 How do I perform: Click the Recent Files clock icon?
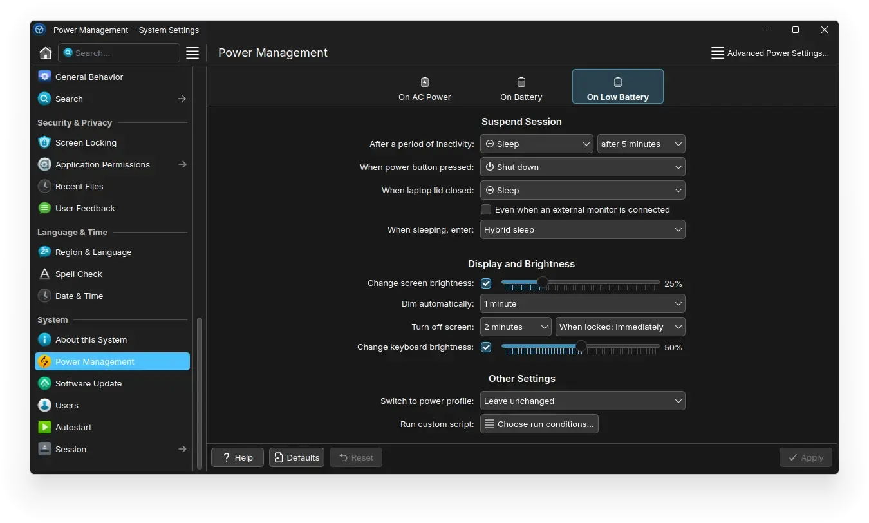[44, 186]
